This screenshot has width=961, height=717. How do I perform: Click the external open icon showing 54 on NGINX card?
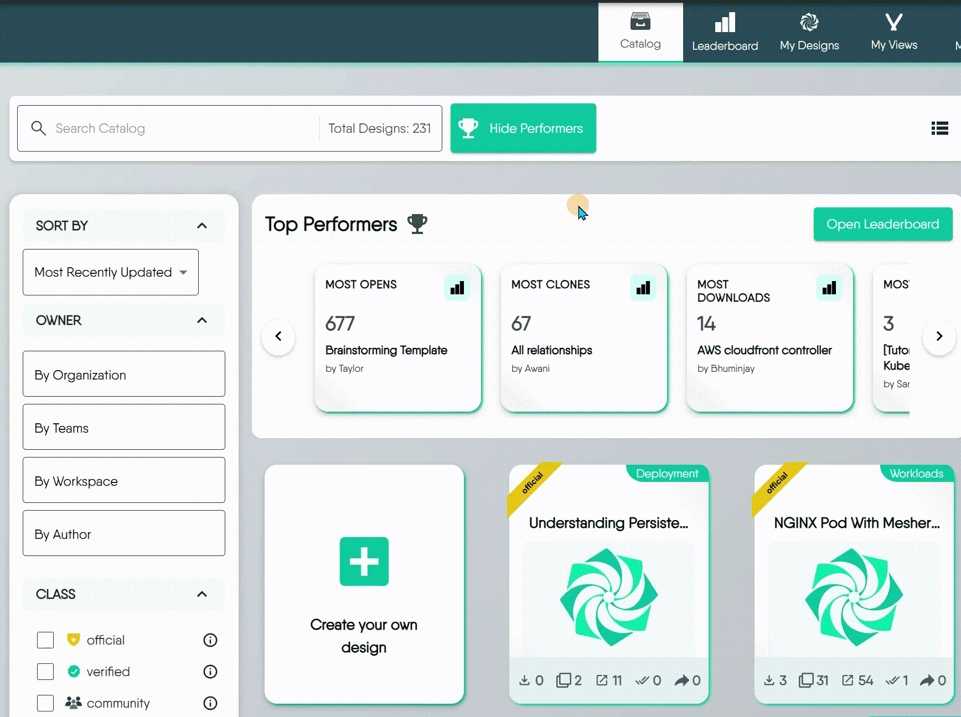click(x=848, y=680)
